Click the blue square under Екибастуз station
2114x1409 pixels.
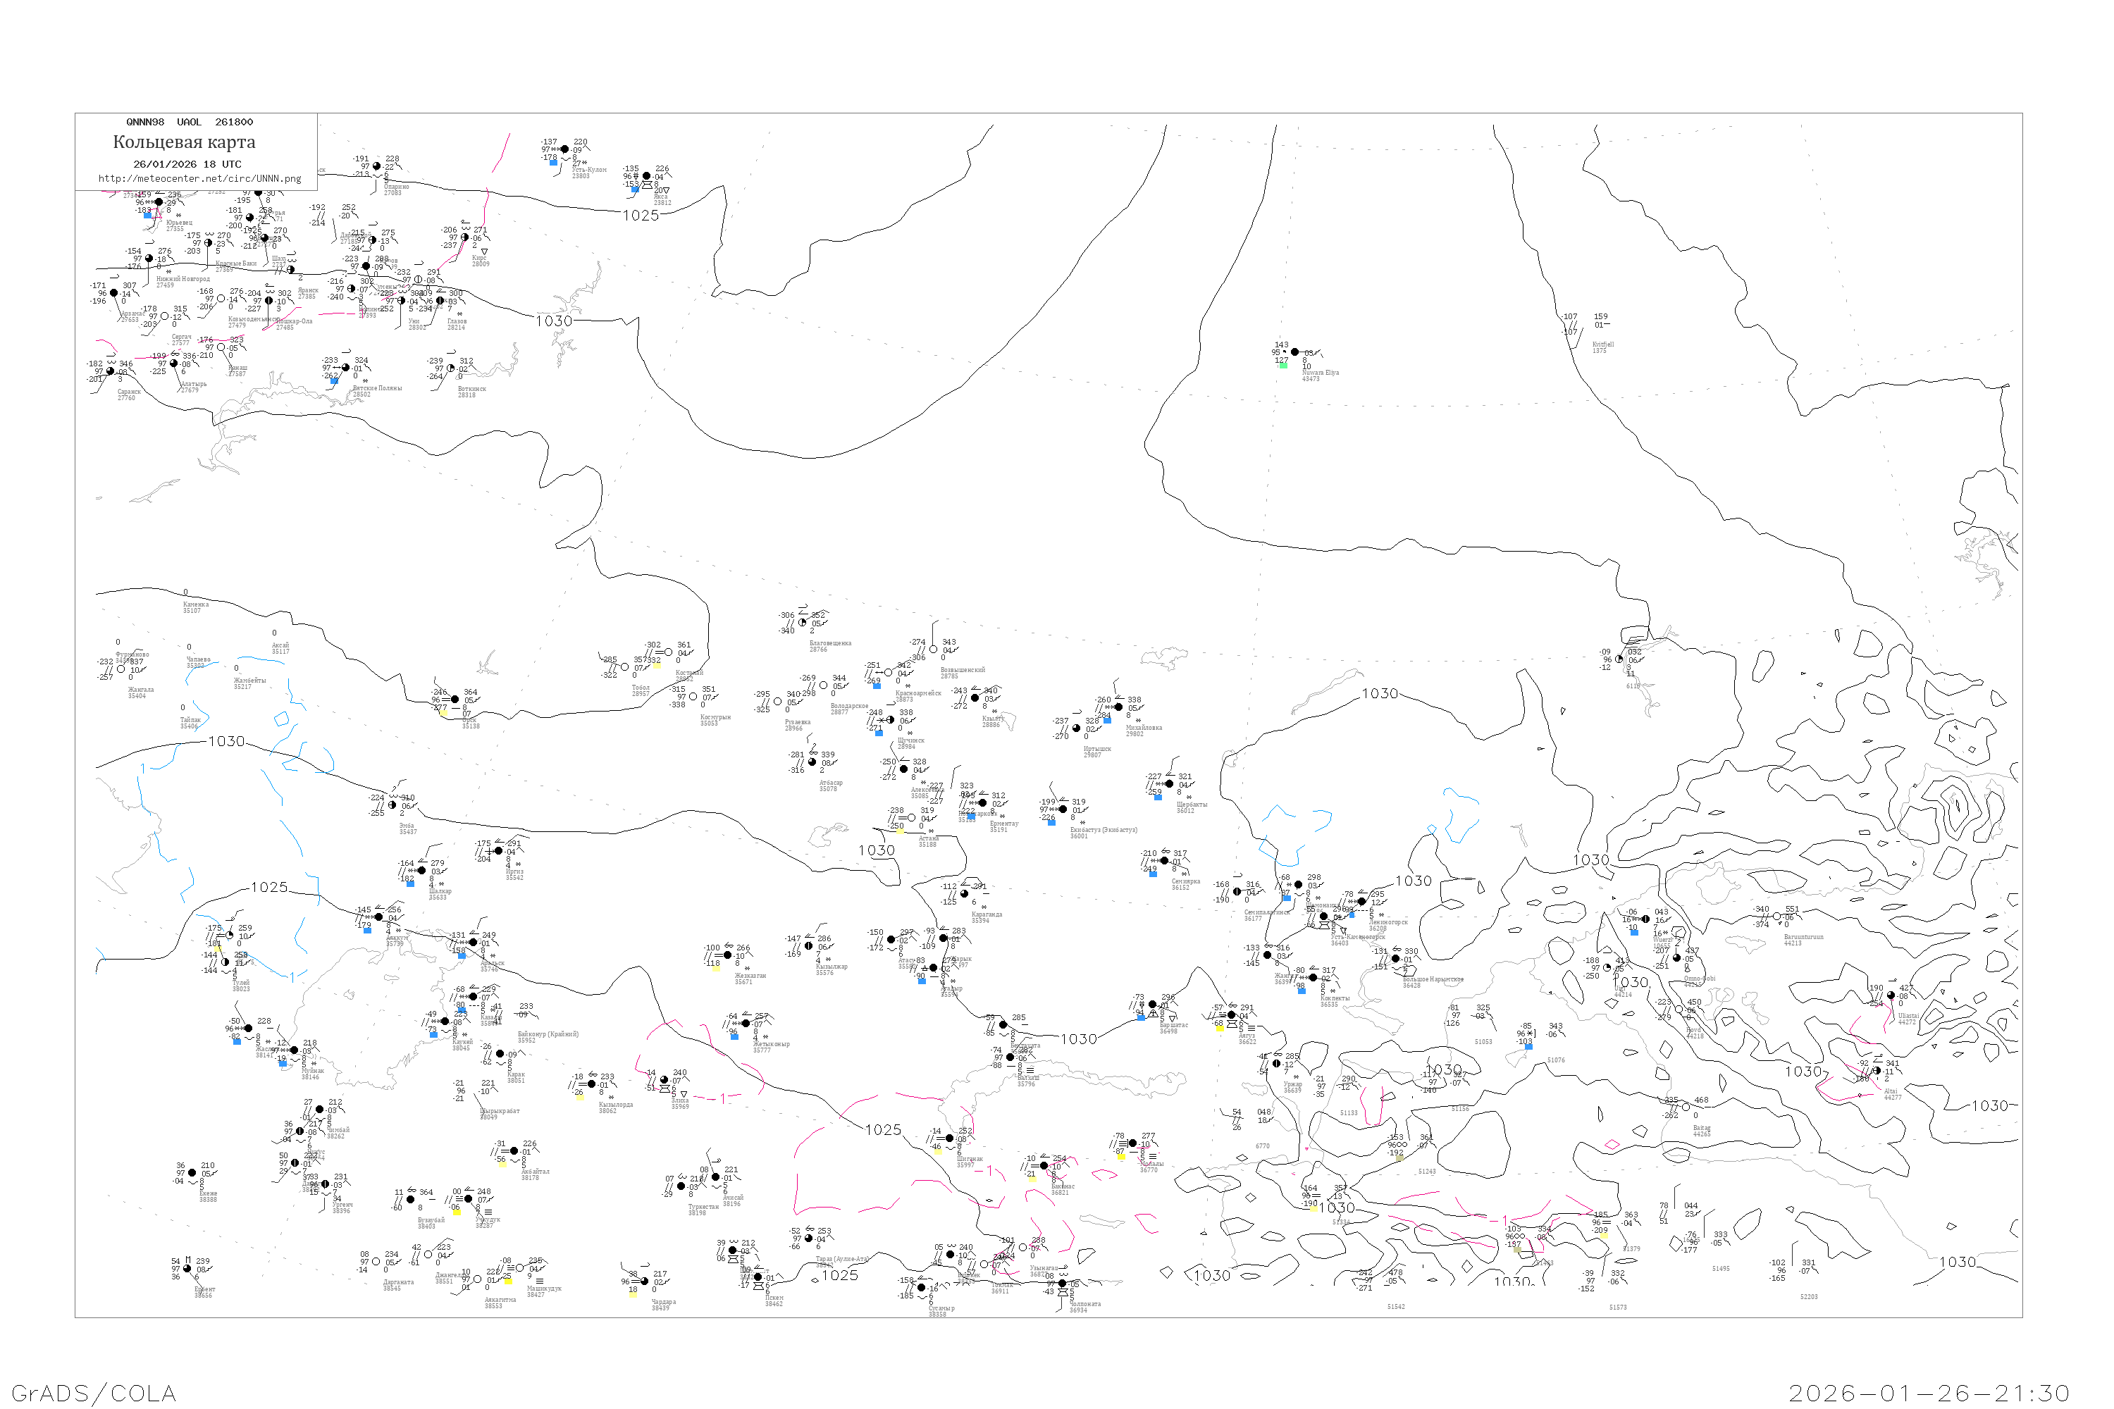pyautogui.click(x=1051, y=822)
